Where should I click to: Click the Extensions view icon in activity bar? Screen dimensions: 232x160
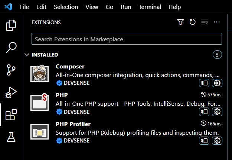point(11,115)
